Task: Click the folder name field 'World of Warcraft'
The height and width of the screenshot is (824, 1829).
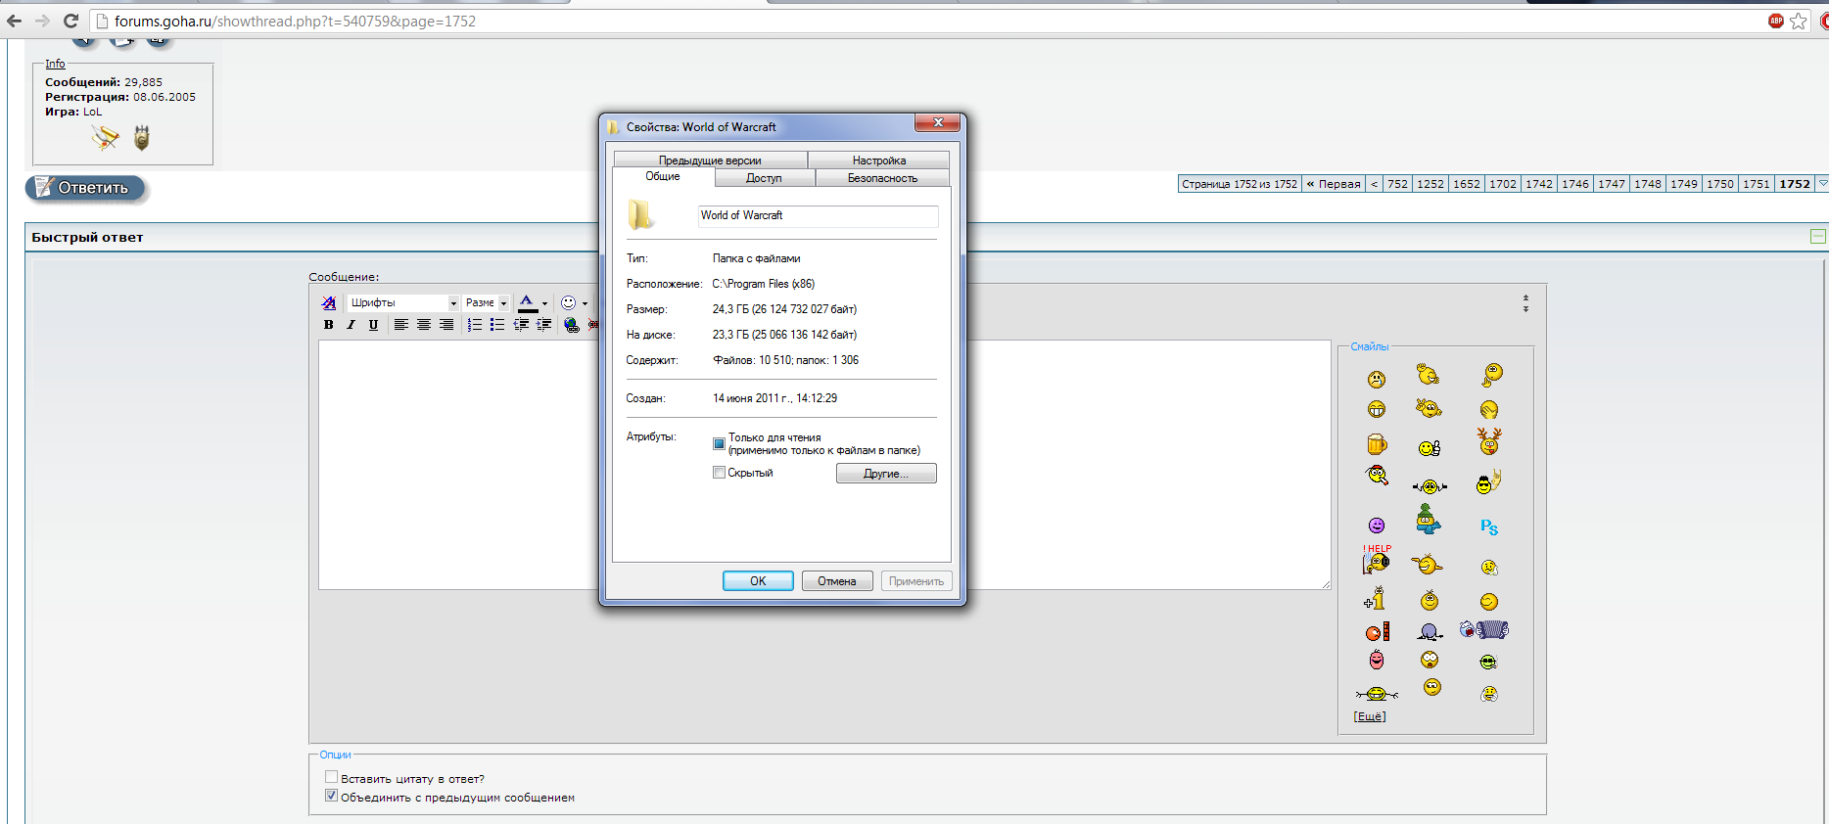Action: (x=818, y=216)
